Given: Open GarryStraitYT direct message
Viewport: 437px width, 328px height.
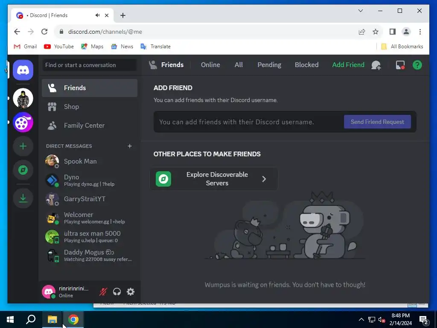Looking at the screenshot, I should pyautogui.click(x=90, y=199).
